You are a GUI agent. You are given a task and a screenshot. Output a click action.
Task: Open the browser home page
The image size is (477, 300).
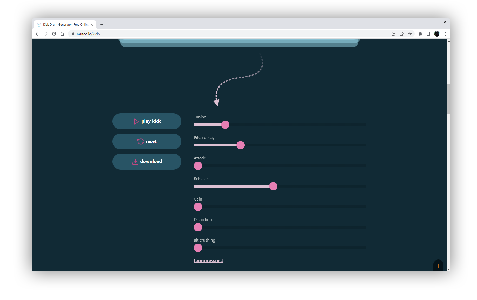62,34
